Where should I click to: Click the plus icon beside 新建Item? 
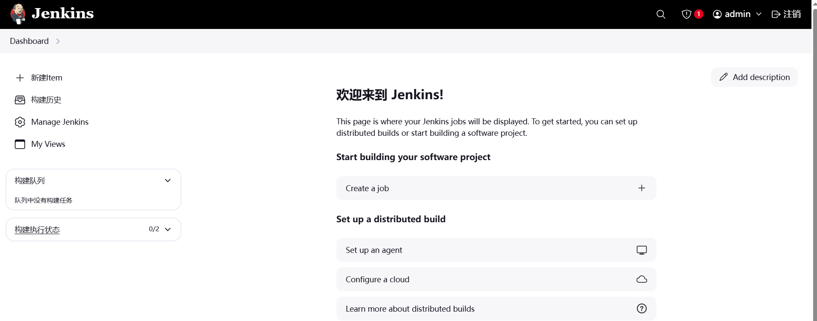click(20, 77)
